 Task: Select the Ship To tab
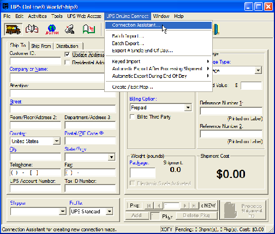pyautogui.click(x=18, y=45)
